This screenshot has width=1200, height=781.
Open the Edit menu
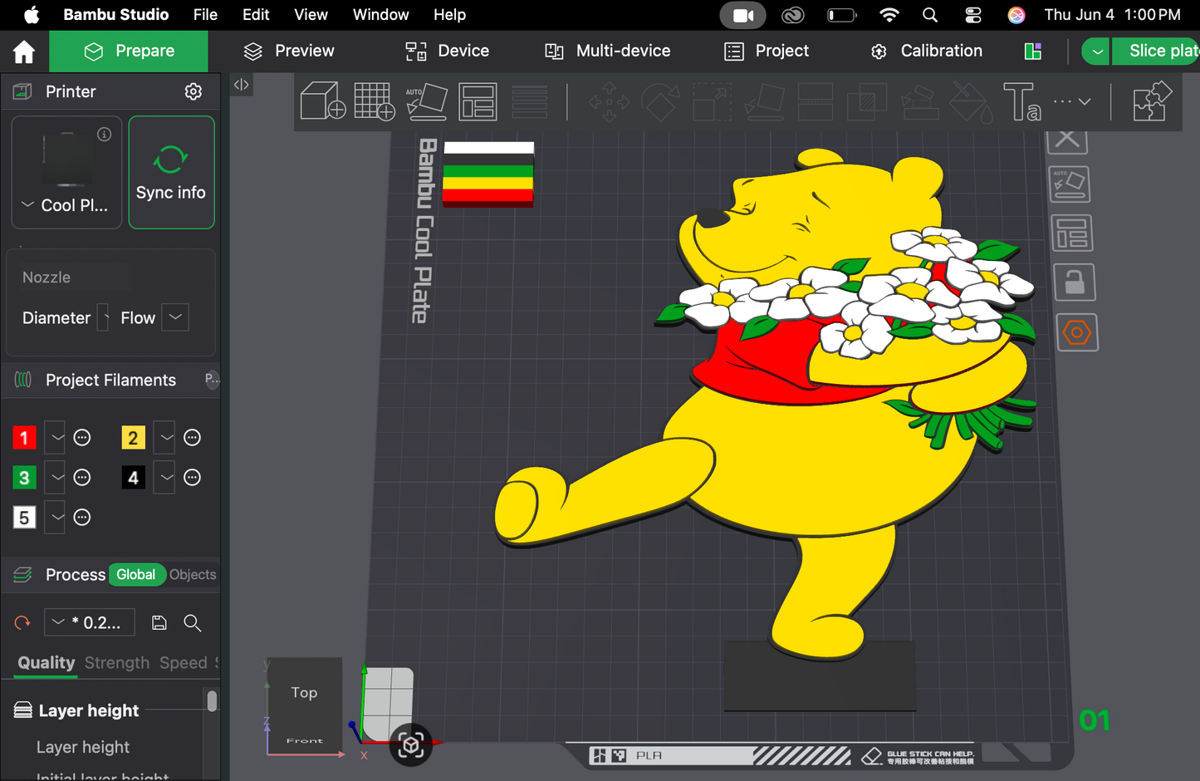256,15
